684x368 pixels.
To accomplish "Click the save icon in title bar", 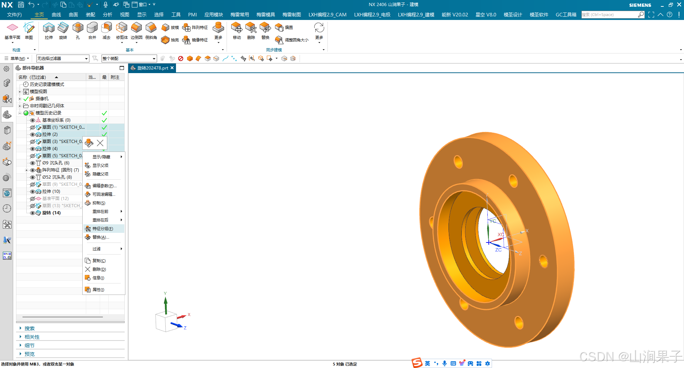I will (21, 5).
